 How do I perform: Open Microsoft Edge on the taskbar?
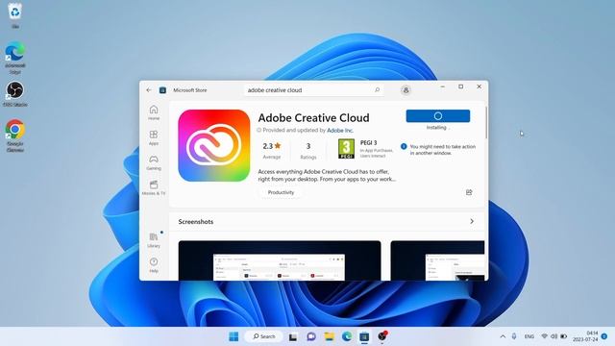pyautogui.click(x=347, y=336)
